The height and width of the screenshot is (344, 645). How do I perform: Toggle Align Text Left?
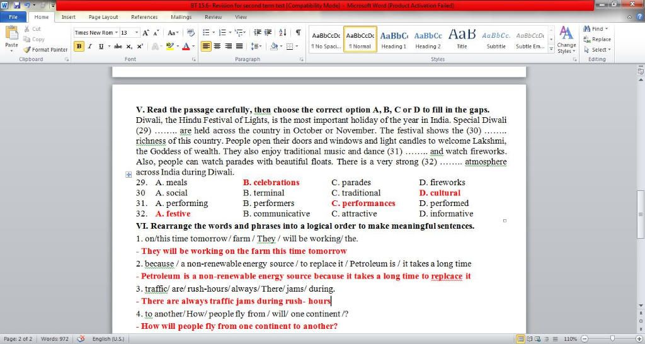[x=206, y=47]
